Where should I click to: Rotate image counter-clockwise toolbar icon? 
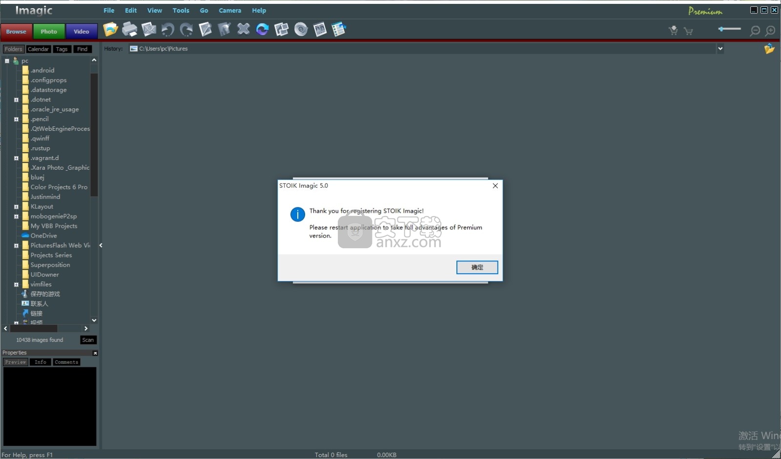tap(167, 30)
